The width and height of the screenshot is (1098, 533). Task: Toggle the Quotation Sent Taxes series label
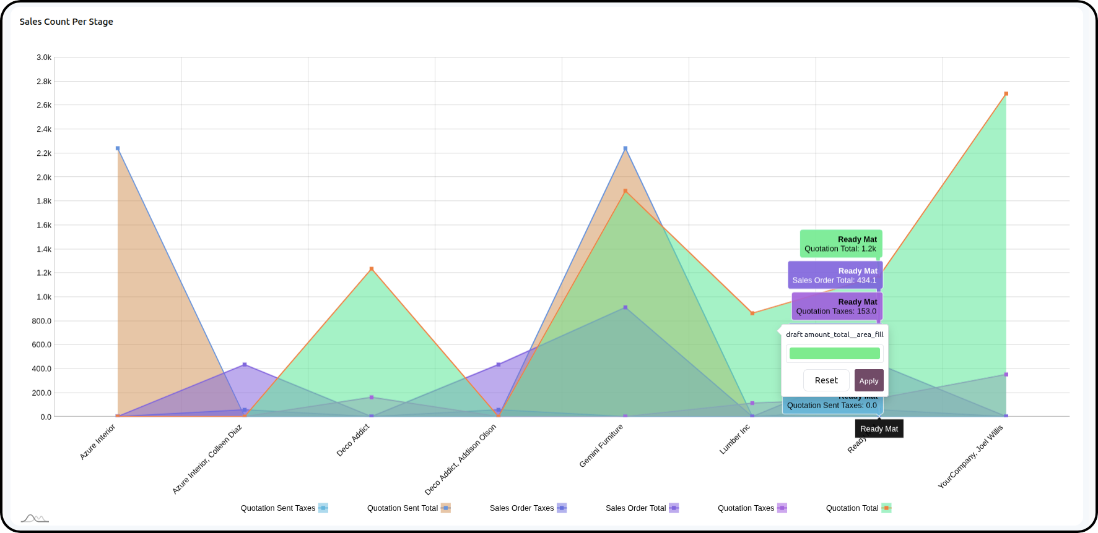[x=277, y=508]
